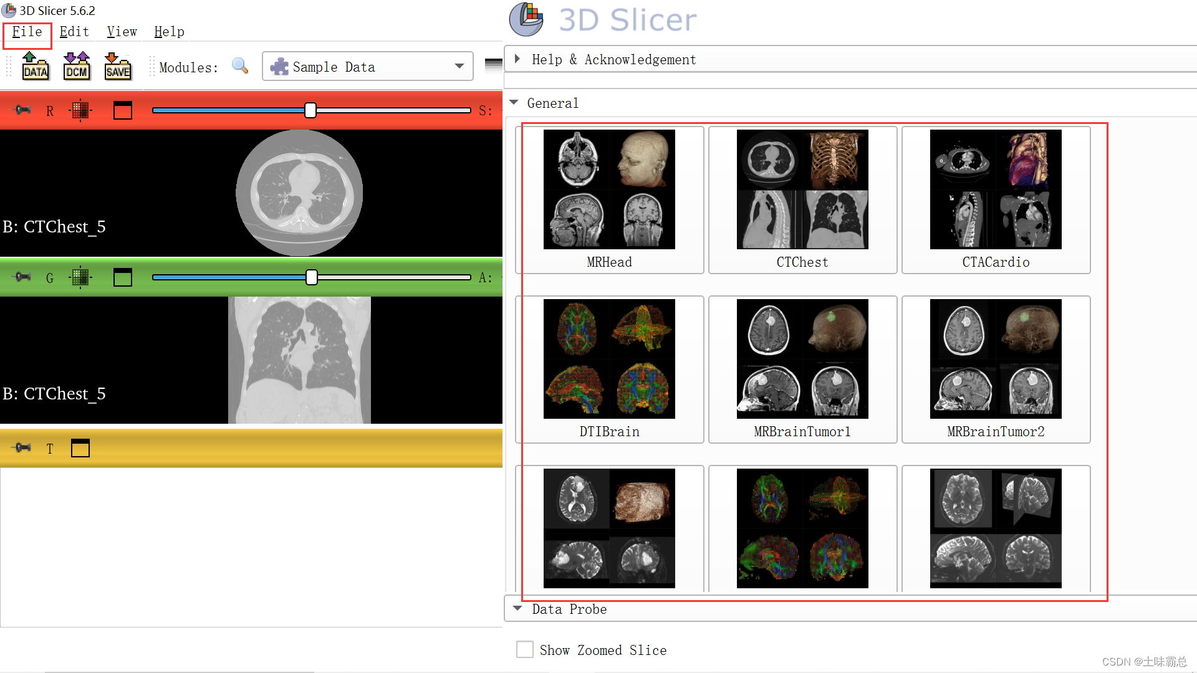Click the Add DATA toolbar icon

[x=35, y=66]
